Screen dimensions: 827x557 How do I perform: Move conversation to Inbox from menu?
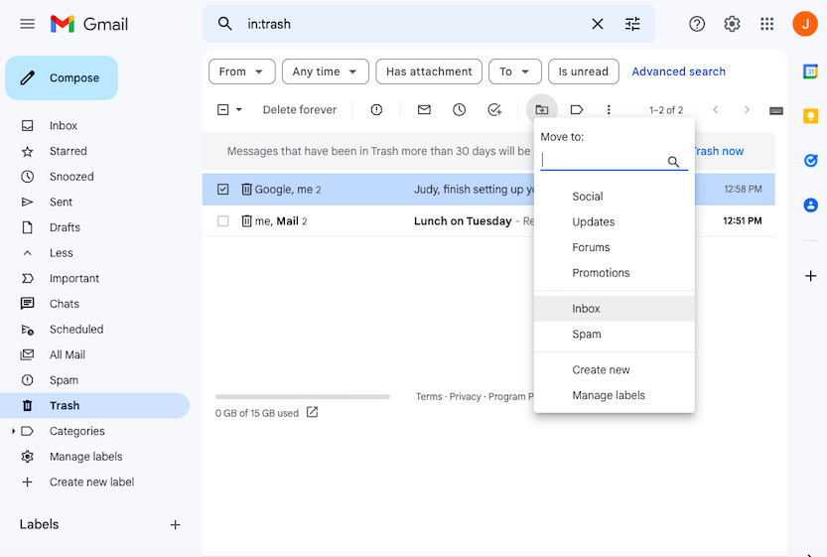[x=614, y=309]
